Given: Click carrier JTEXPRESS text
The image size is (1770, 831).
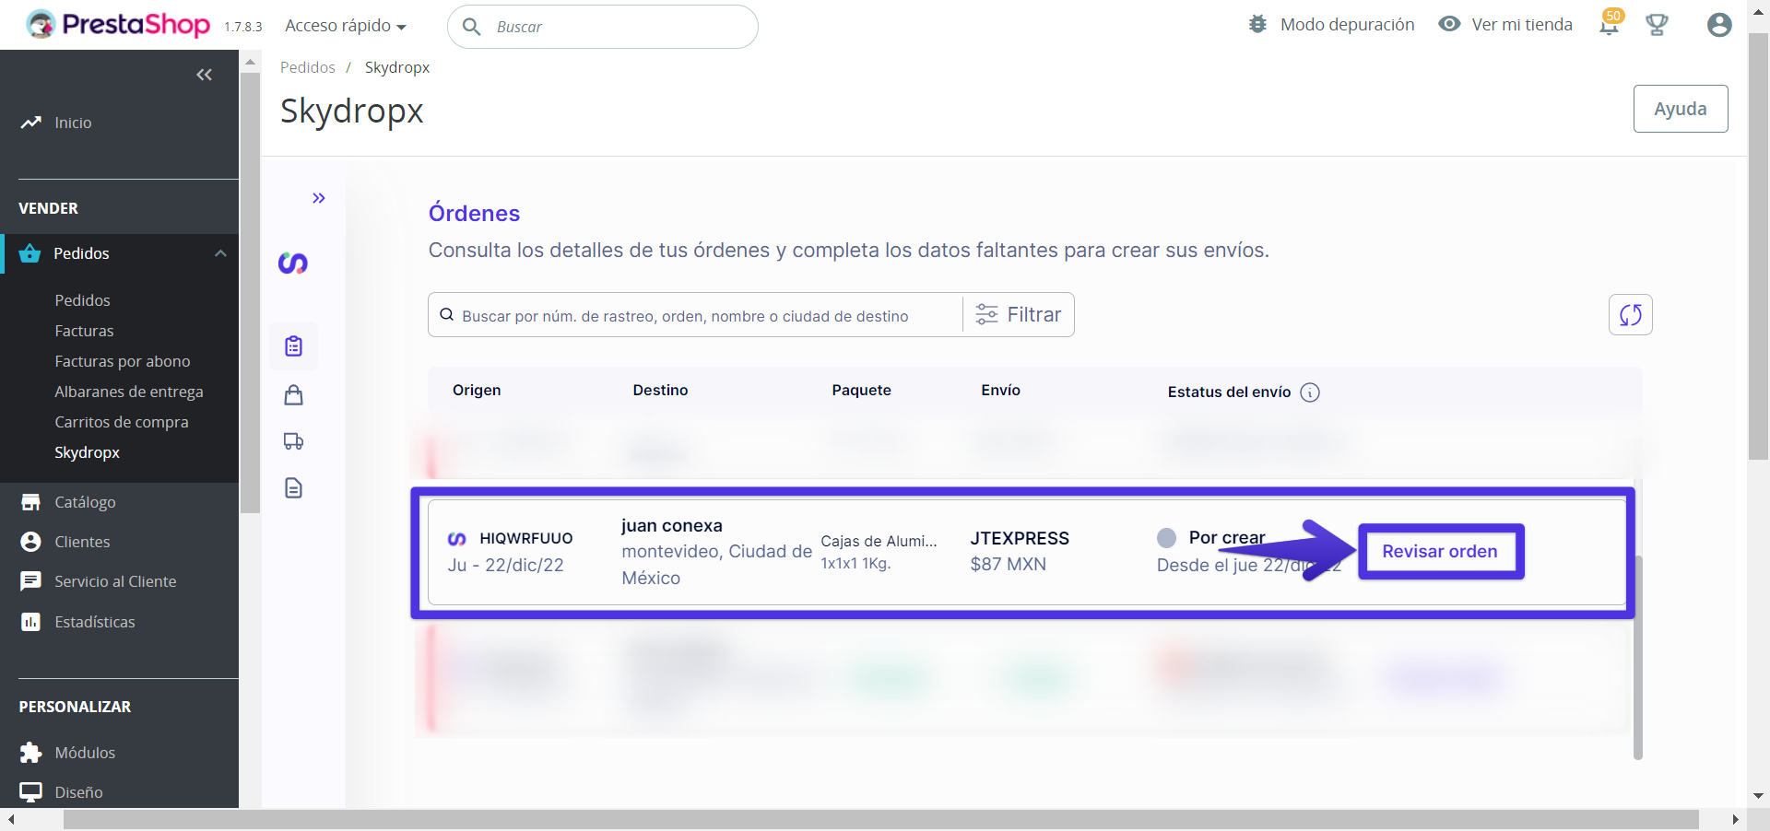Looking at the screenshot, I should pos(1020,538).
